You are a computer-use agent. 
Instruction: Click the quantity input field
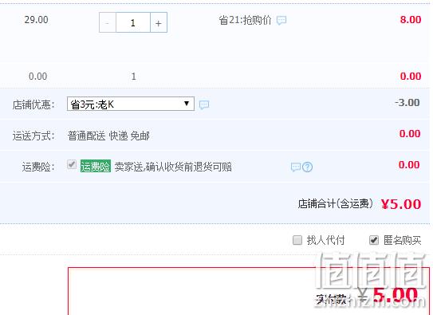pos(133,22)
